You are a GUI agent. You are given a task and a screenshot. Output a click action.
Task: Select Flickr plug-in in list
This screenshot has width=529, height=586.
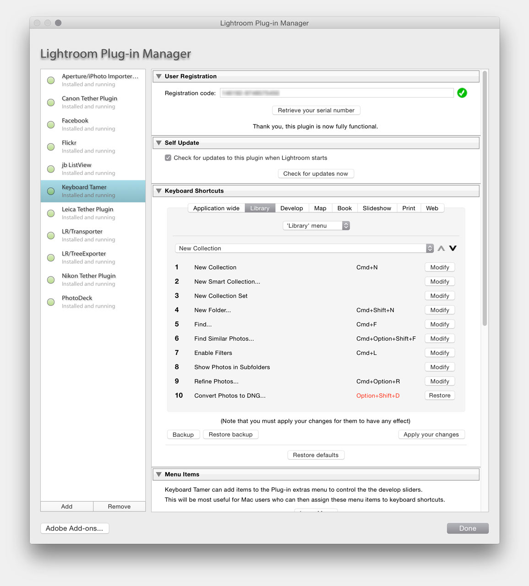93,147
